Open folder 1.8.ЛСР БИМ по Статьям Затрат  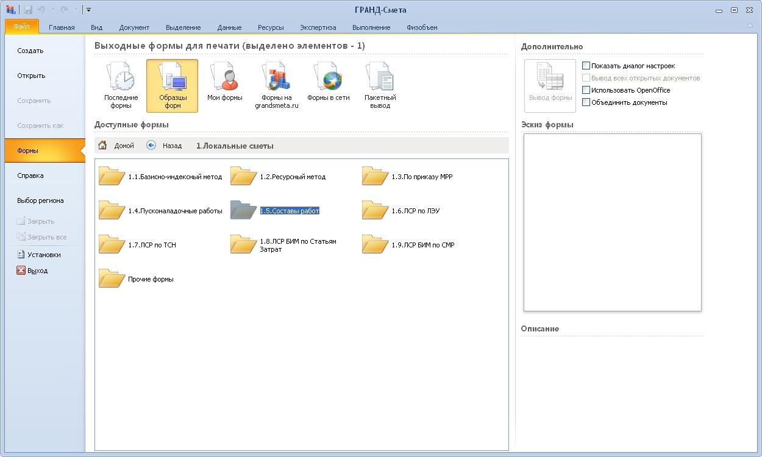[x=243, y=245]
